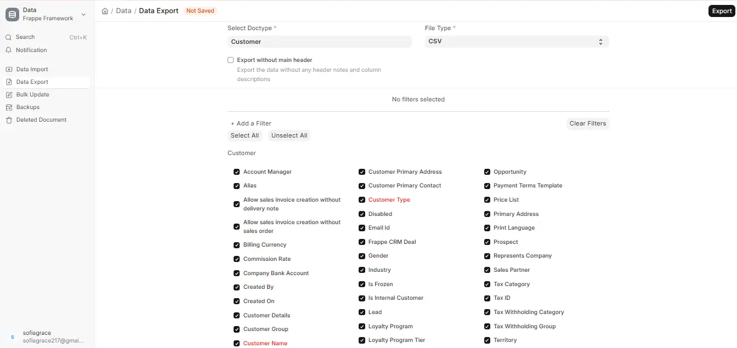Go to Data in the breadcrumb
This screenshot has height=348, width=737.
pyautogui.click(x=123, y=11)
